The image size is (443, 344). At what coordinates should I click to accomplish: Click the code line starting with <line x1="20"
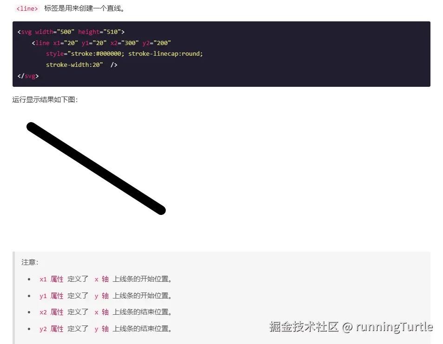[x=101, y=43]
